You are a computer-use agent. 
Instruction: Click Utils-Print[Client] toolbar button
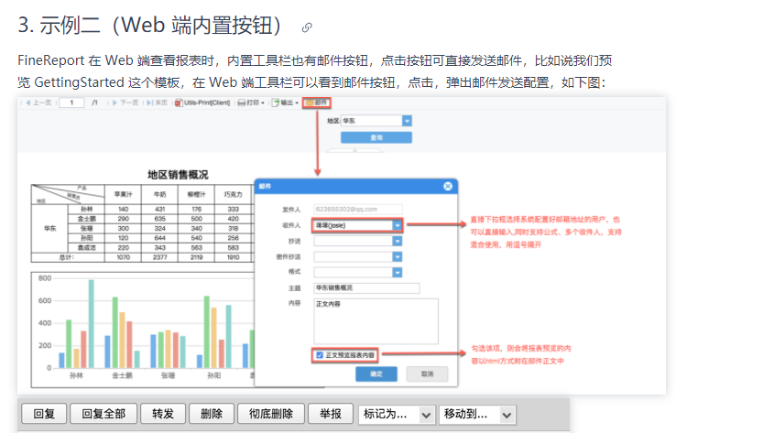202,103
